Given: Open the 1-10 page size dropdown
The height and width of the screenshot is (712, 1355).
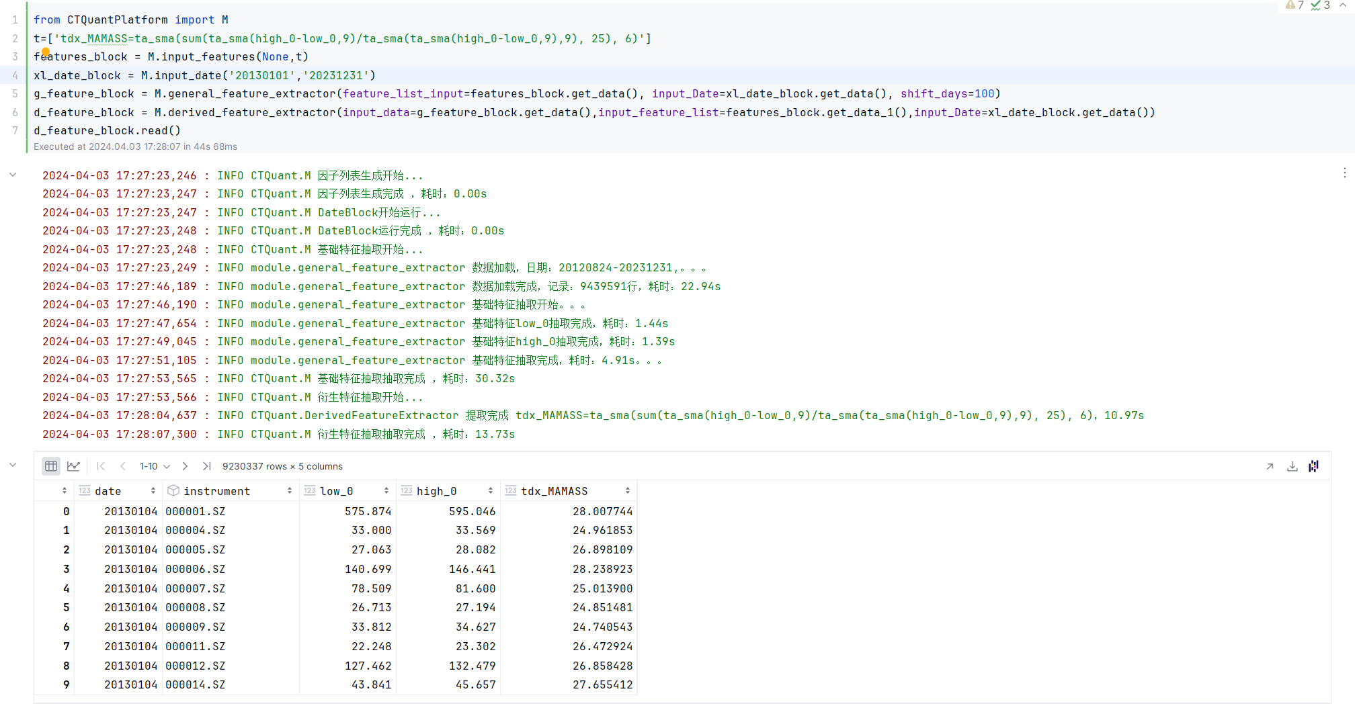Looking at the screenshot, I should click(155, 466).
